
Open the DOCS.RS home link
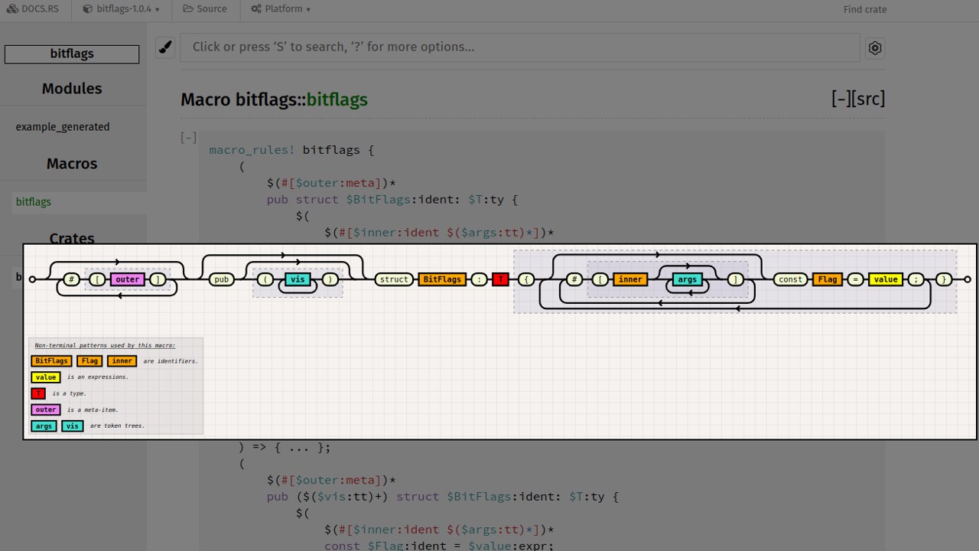pos(32,9)
